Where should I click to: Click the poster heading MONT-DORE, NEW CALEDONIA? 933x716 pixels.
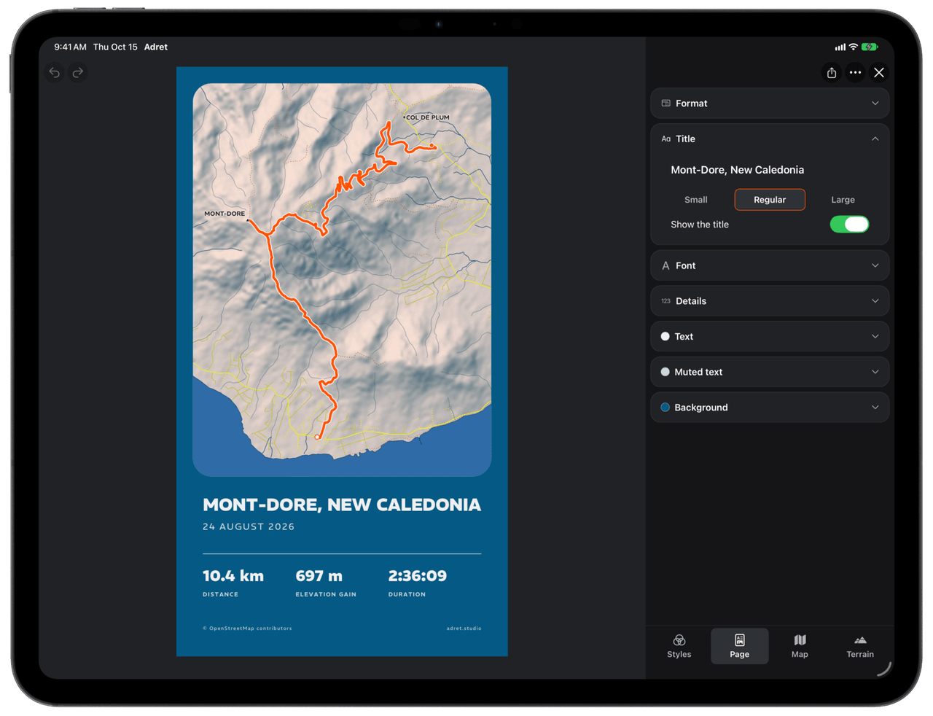[x=342, y=505]
